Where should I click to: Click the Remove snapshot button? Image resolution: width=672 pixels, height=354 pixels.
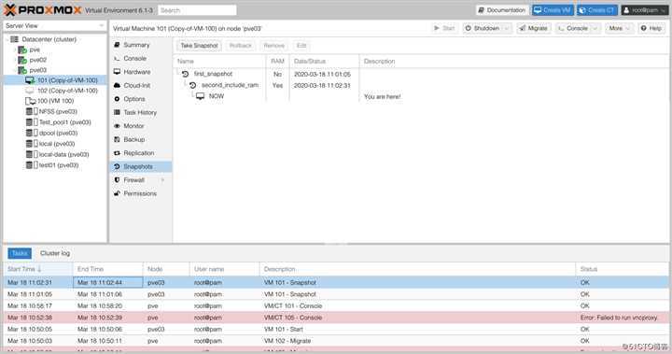tap(273, 46)
